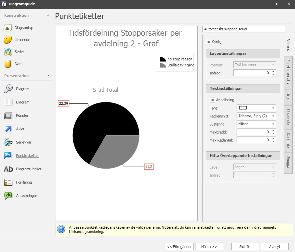295x252 pixels.
Task: Collapse the Presentation section
Action: pos(48,76)
